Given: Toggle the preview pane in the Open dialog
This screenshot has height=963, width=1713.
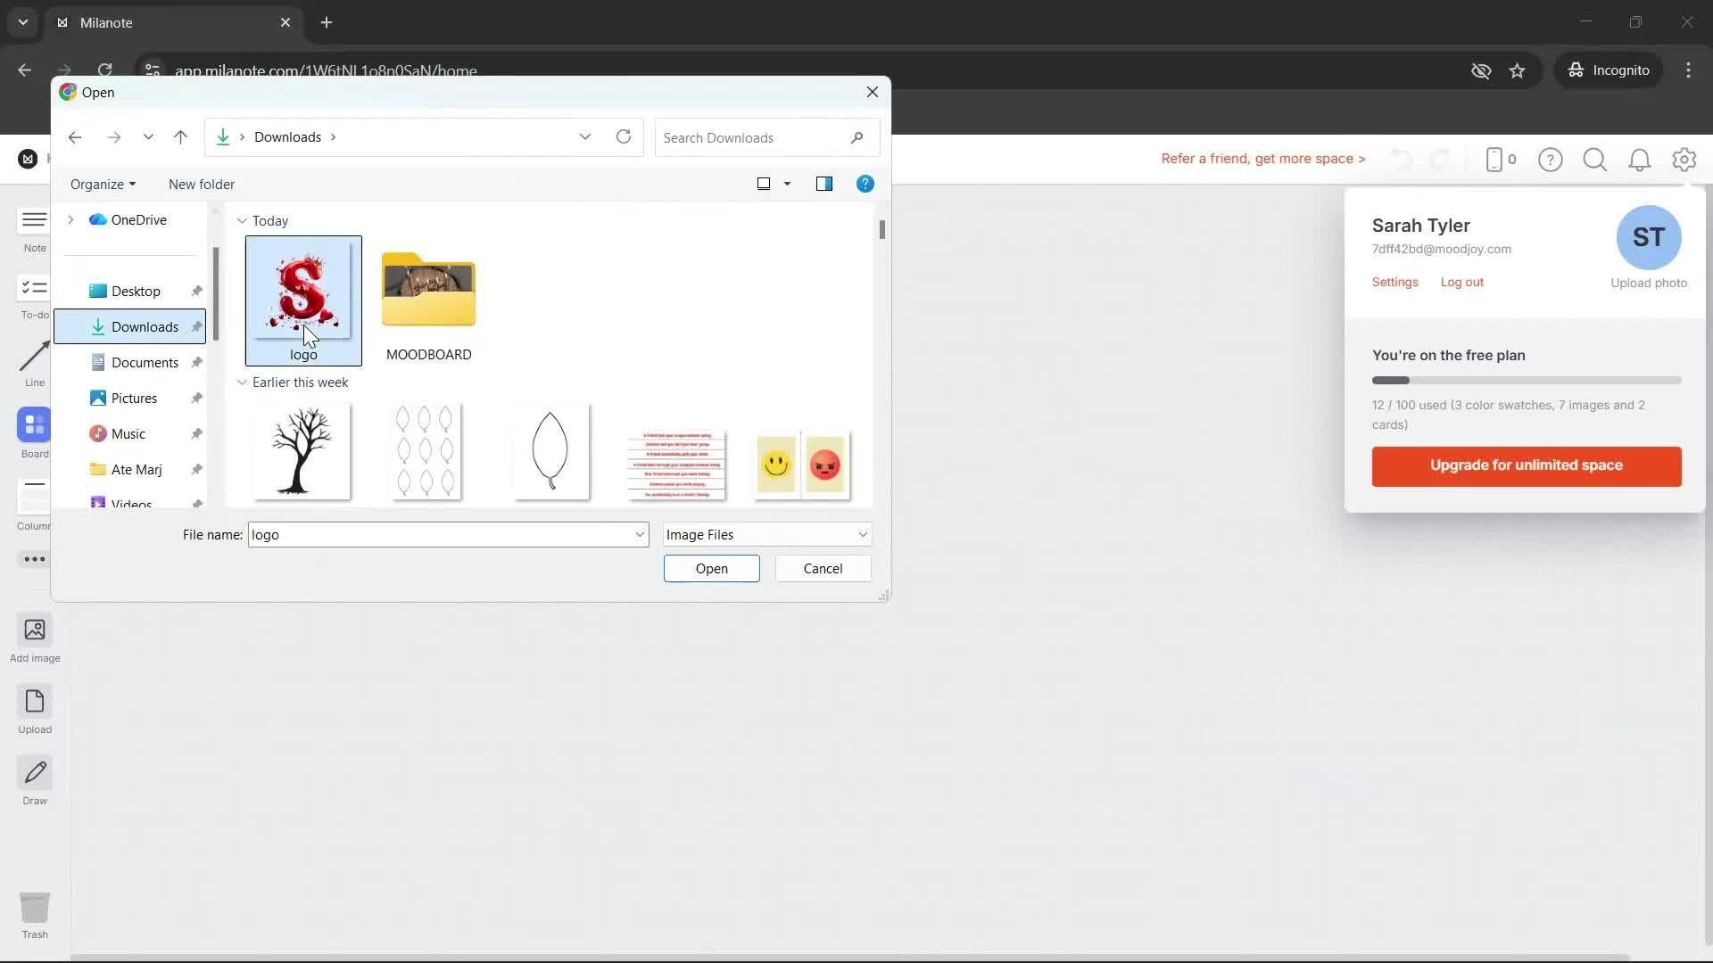Looking at the screenshot, I should click(825, 184).
